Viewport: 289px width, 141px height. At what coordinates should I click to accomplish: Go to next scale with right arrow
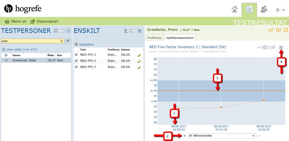click(x=259, y=136)
